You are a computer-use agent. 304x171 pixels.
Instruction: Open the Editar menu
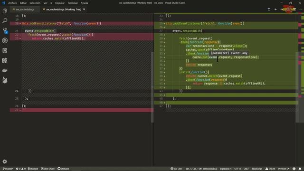pyautogui.click(x=23, y=3)
